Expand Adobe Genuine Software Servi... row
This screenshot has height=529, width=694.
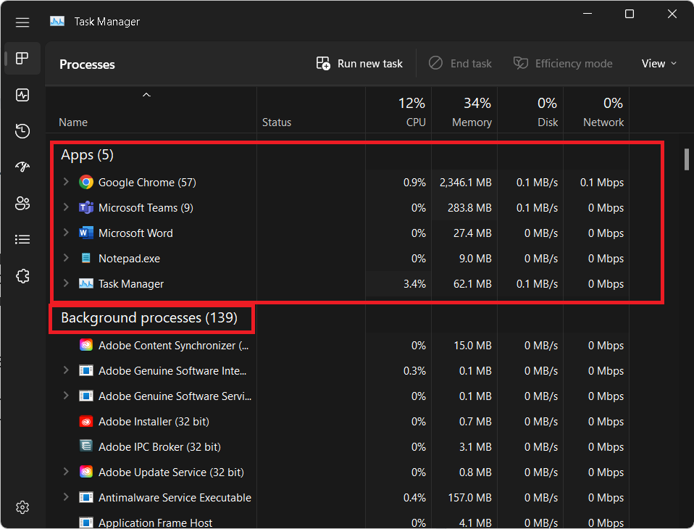(x=66, y=396)
